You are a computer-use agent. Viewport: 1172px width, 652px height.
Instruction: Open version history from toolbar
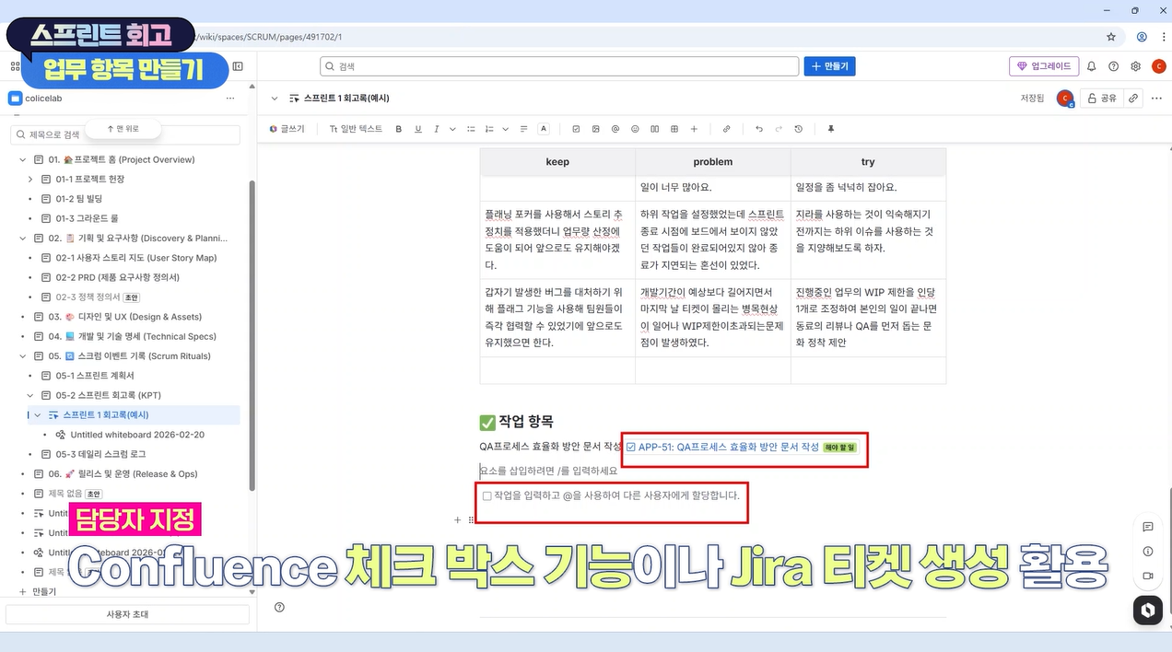point(798,129)
